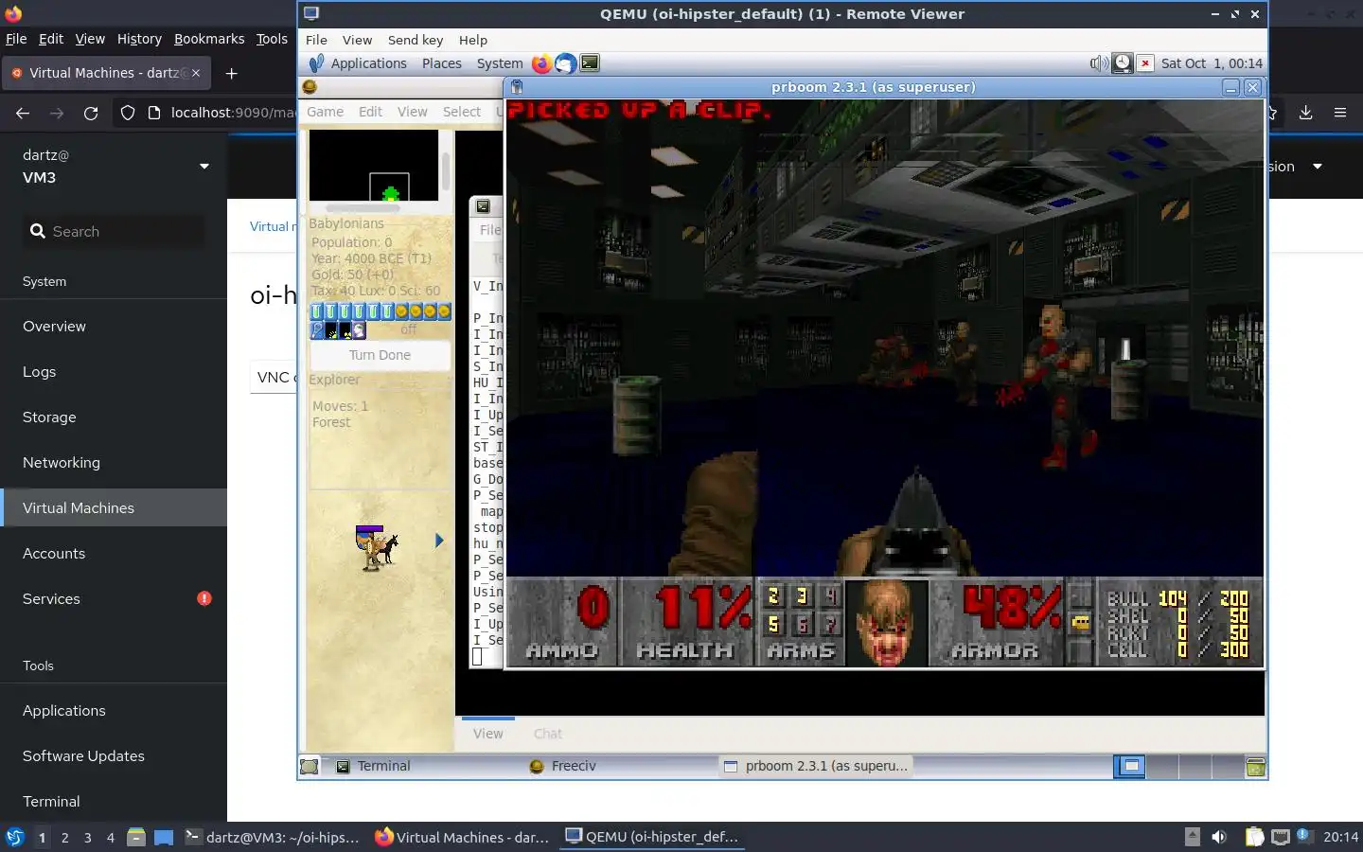Select the active guest workspace switcher cell
The height and width of the screenshot is (852, 1363).
1130,767
